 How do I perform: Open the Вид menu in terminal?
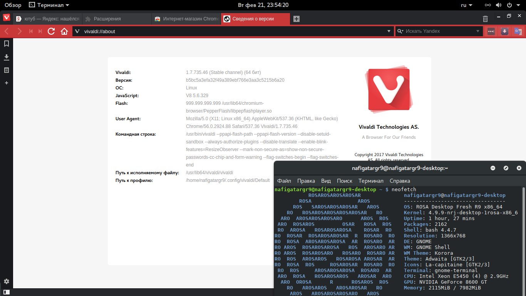326,181
